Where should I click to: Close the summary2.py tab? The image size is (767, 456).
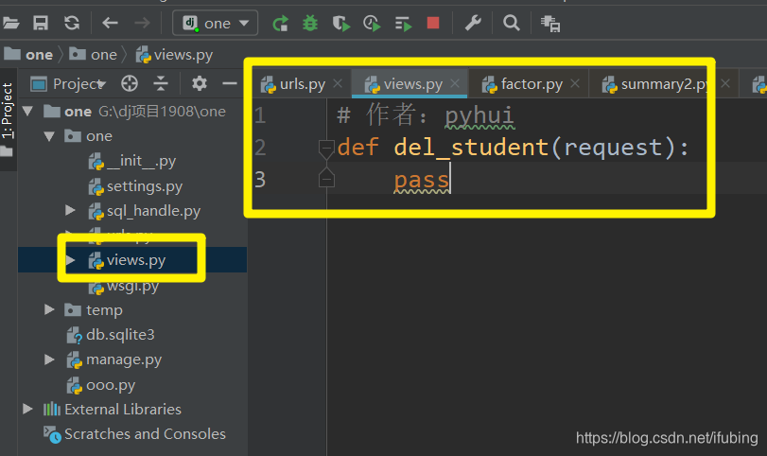(x=725, y=83)
